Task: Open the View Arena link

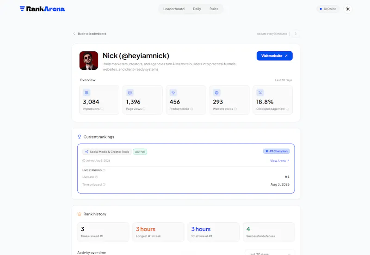Action: click(280, 161)
